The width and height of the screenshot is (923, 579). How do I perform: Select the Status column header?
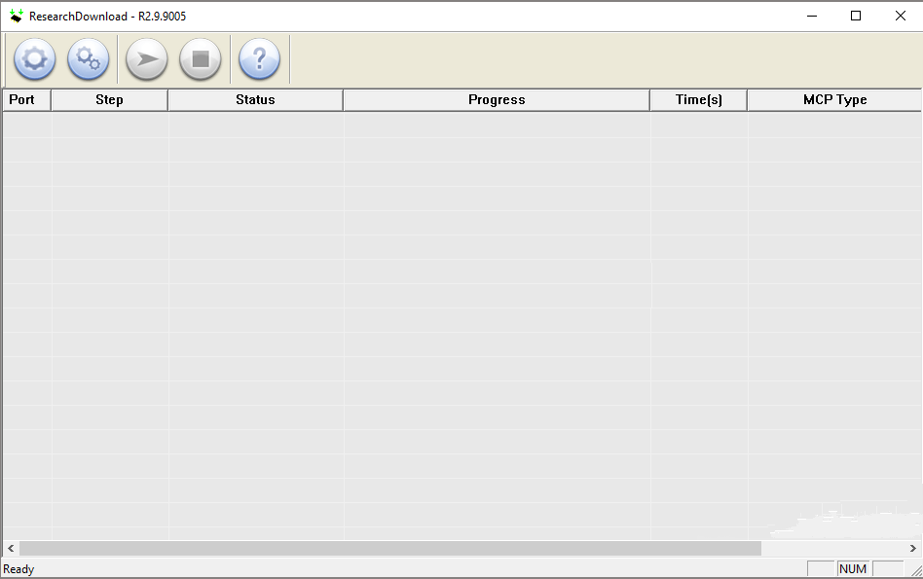point(254,99)
